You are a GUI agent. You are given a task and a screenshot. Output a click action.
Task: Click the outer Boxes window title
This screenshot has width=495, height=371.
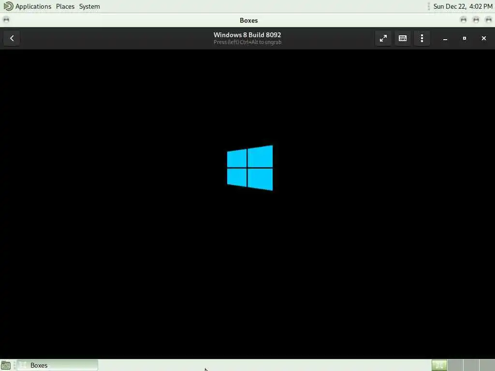point(249,20)
